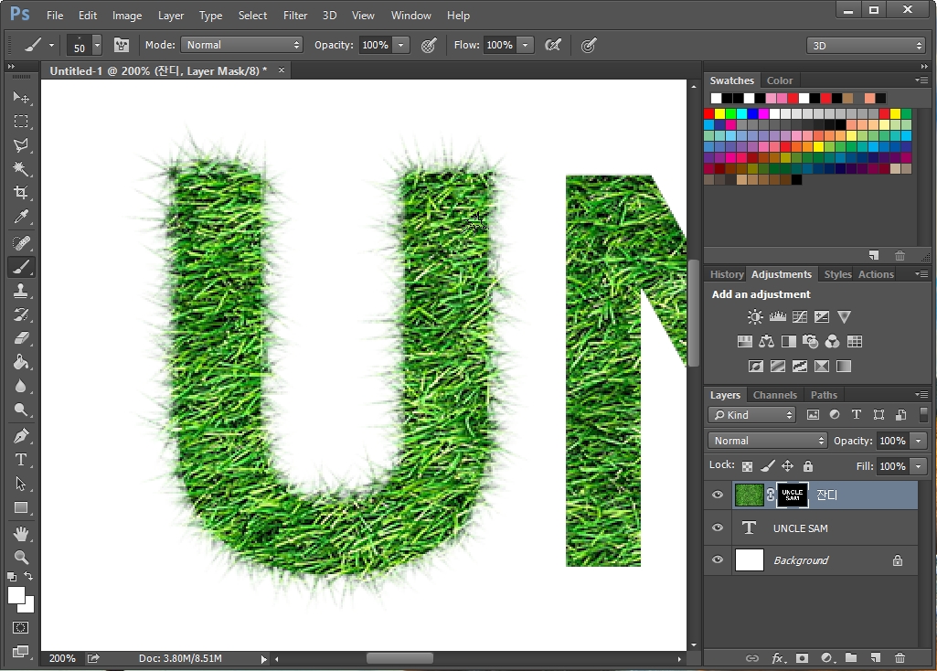
Task: Enable airbrush-style build-up effects
Action: [553, 45]
